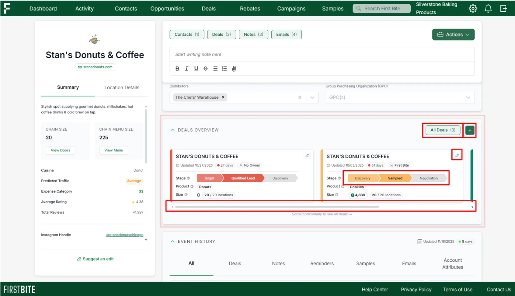Viewport: 515px width, 296px height.
Task: Go to Rebates page
Action: click(x=250, y=9)
